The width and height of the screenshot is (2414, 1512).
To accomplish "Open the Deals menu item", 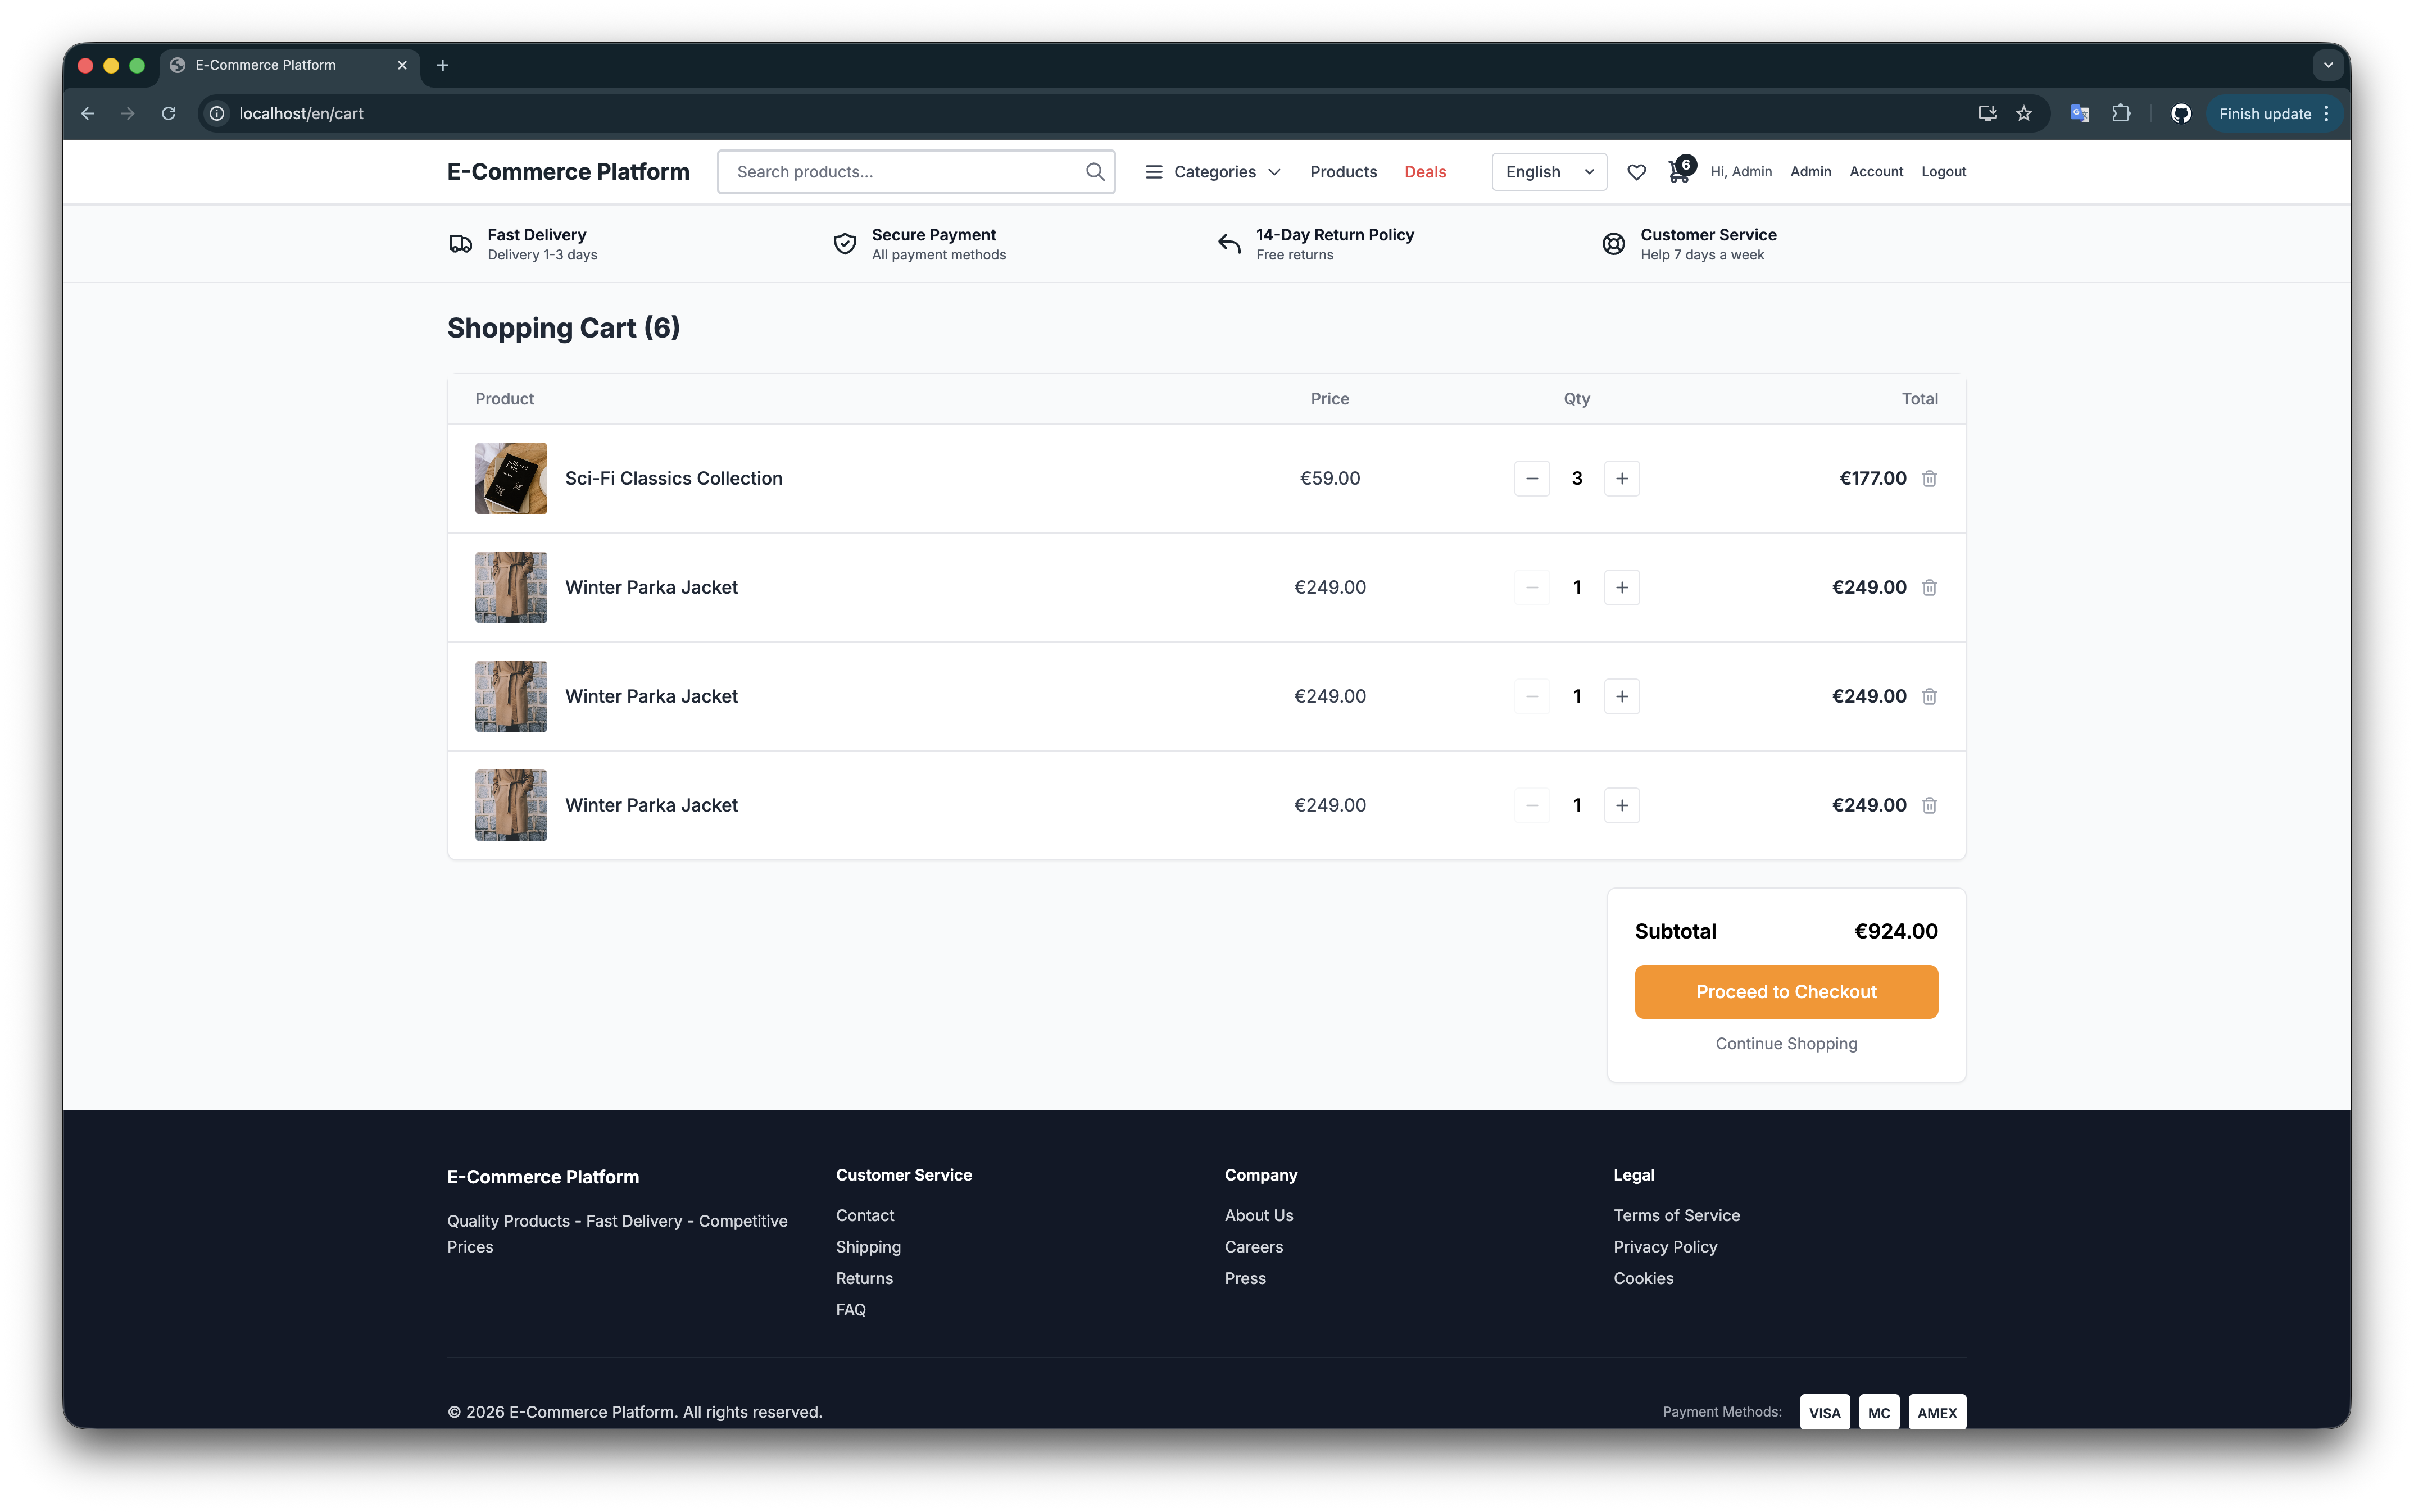I will click(1424, 172).
